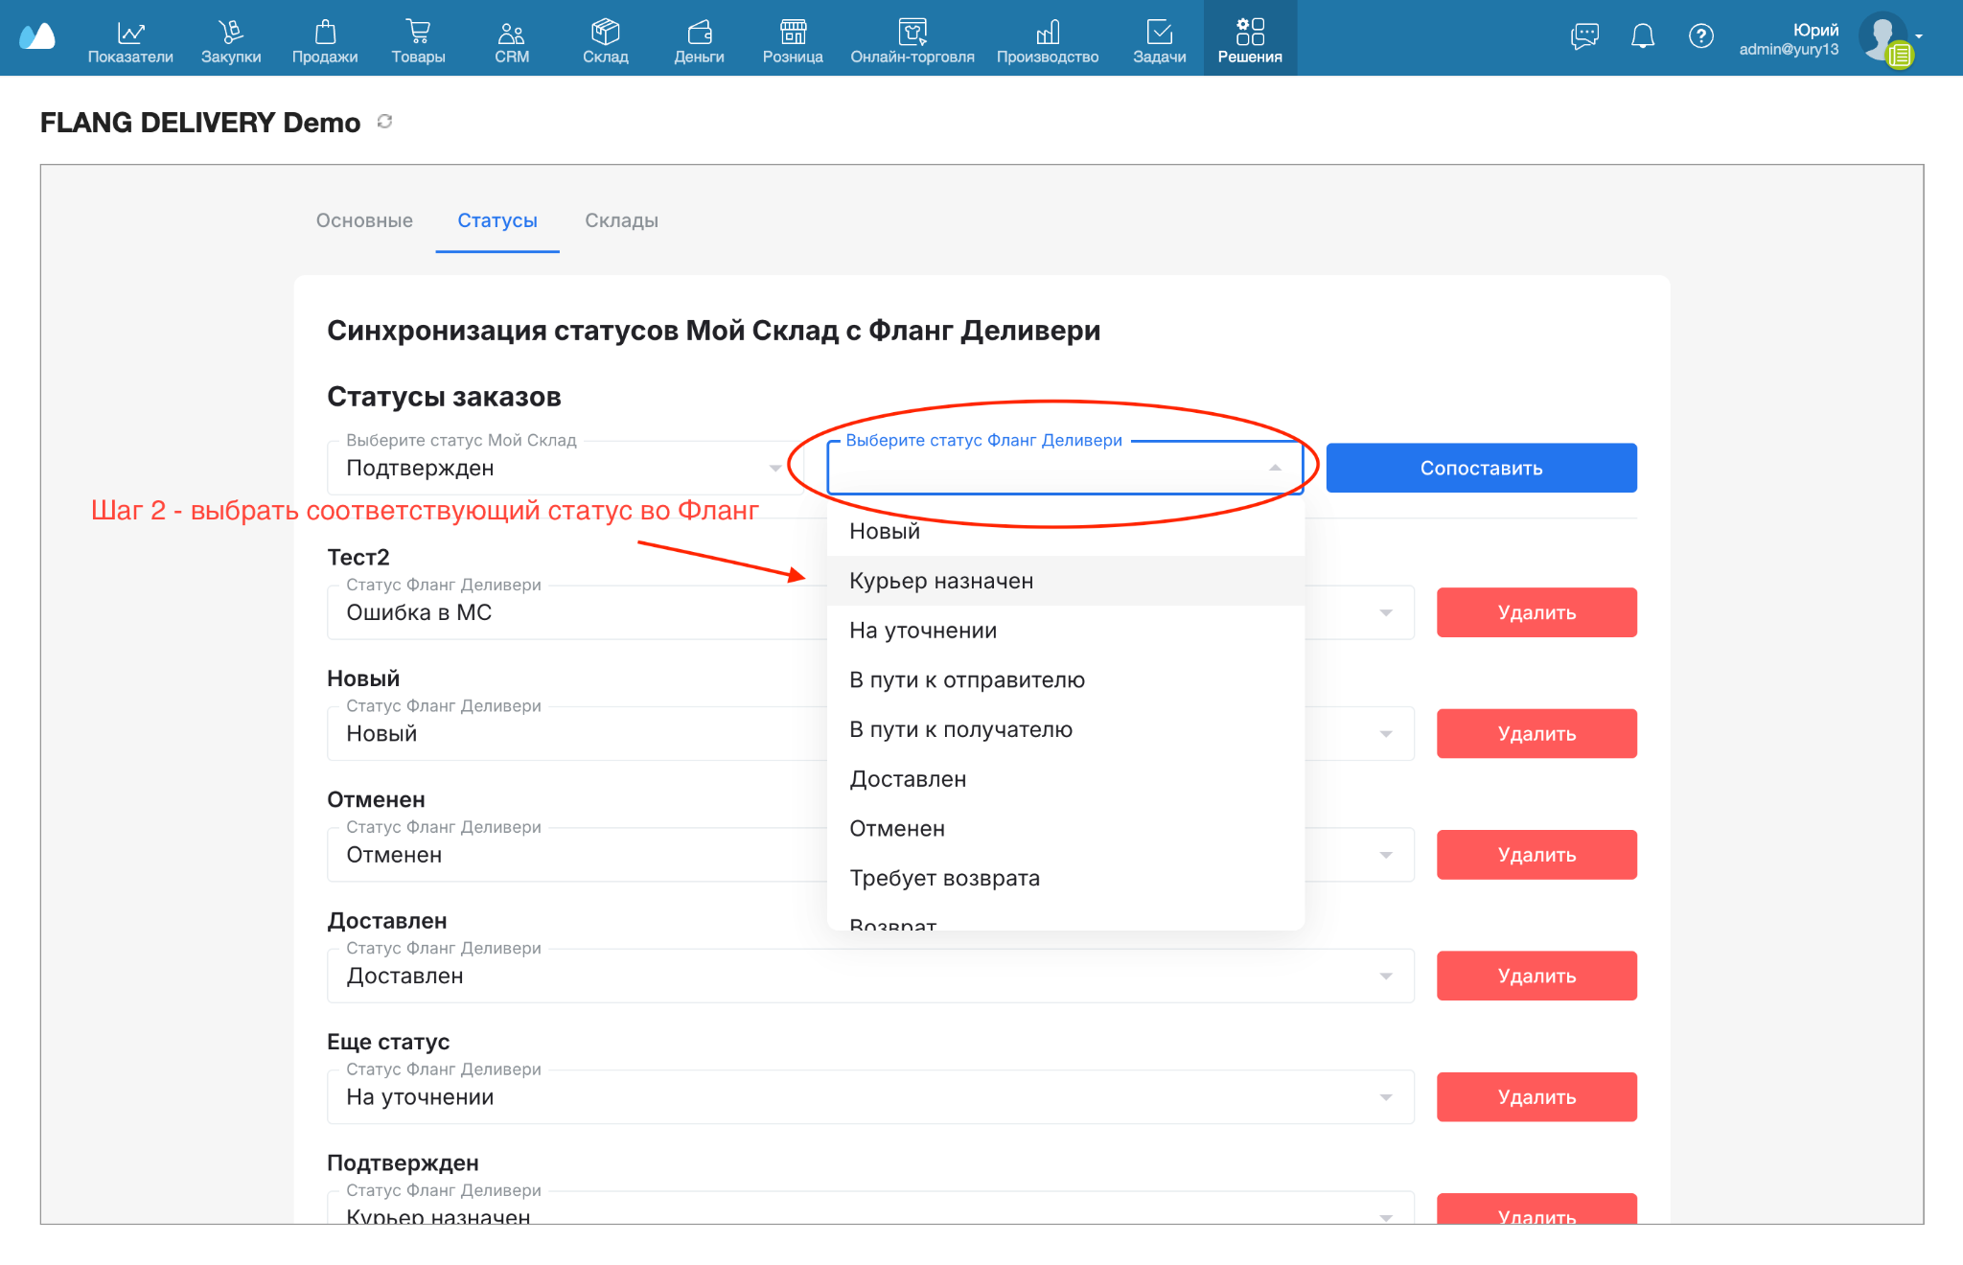Delete the Доставлен status mapping
This screenshot has width=1963, height=1265.
point(1536,976)
